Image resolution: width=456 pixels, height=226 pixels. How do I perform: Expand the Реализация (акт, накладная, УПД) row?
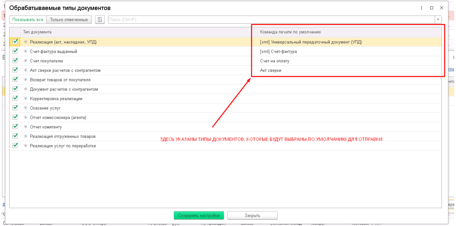(25, 42)
